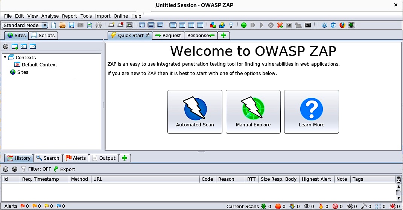403x210 pixels.
Task: Click the tab icon with red X
Action: (120, 25)
